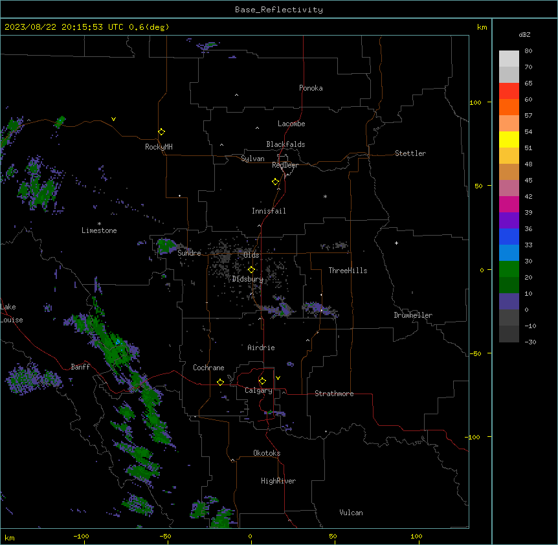Click the white plus marker west of Drumheller
This screenshot has width=558, height=545.
point(396,243)
